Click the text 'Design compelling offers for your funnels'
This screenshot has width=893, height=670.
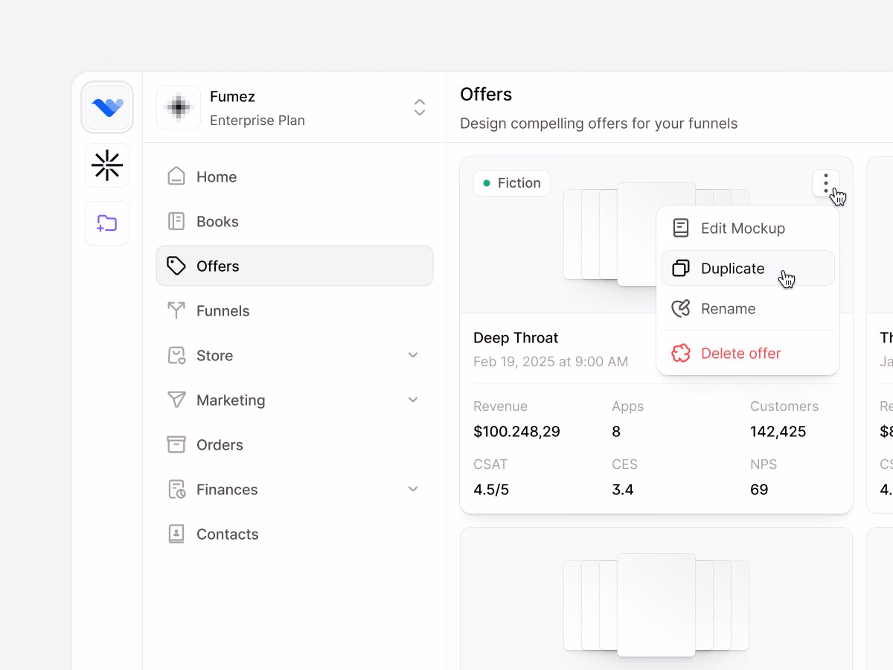(x=599, y=124)
